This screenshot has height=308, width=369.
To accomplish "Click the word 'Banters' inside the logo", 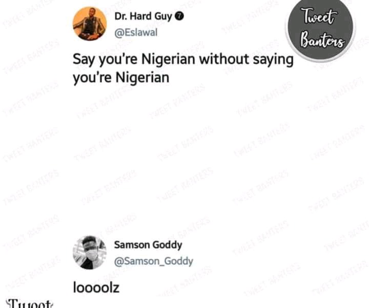I will (x=322, y=40).
